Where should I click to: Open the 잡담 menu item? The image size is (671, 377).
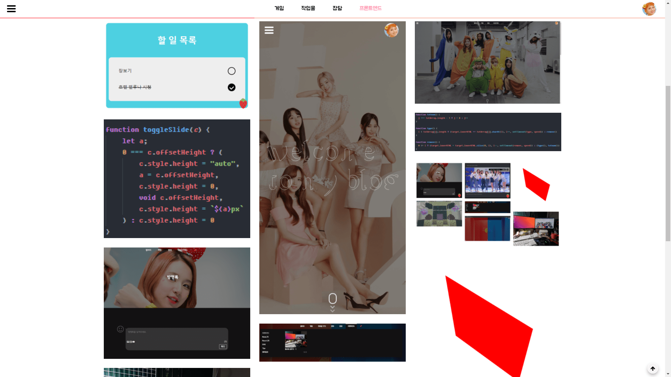pos(337,8)
